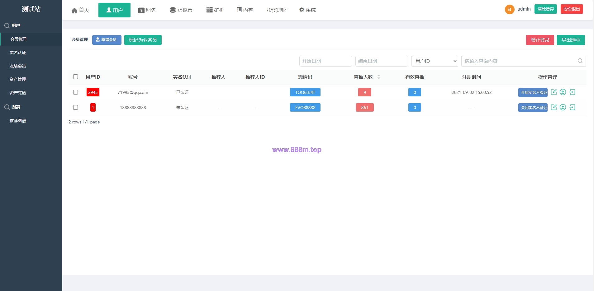Select all rows with header checkbox

tap(75, 76)
